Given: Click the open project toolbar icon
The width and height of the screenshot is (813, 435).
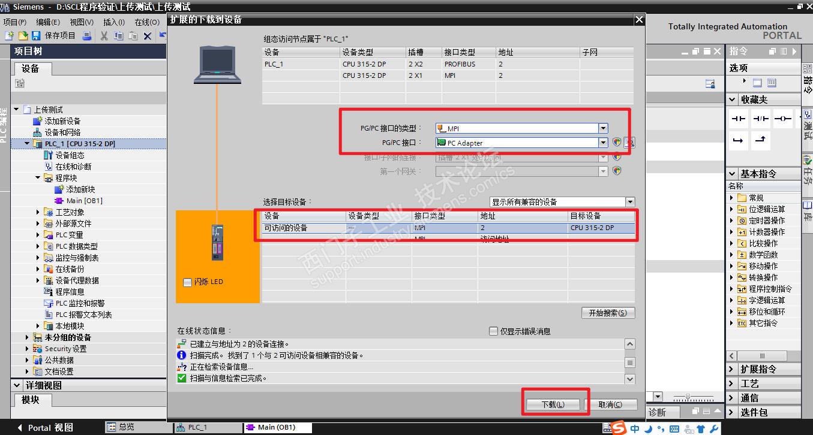Looking at the screenshot, I should tap(23, 36).
